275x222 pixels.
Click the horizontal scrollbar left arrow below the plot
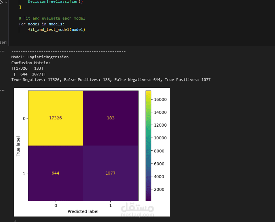[15, 221]
